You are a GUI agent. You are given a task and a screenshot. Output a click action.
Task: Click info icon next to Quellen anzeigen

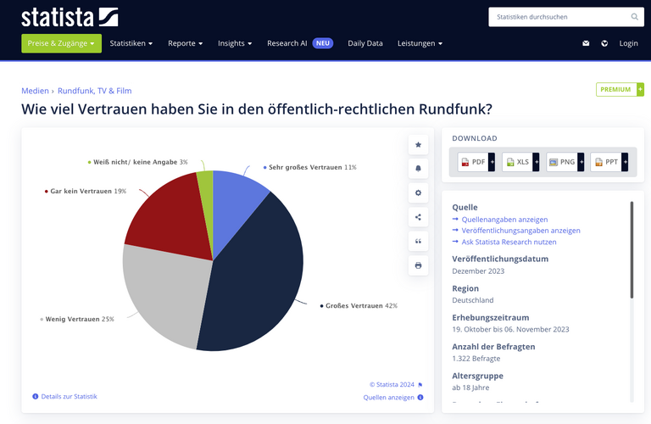[x=420, y=398]
